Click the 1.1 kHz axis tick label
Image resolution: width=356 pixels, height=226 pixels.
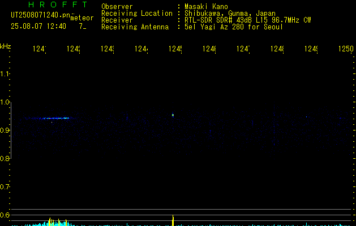[5, 73]
